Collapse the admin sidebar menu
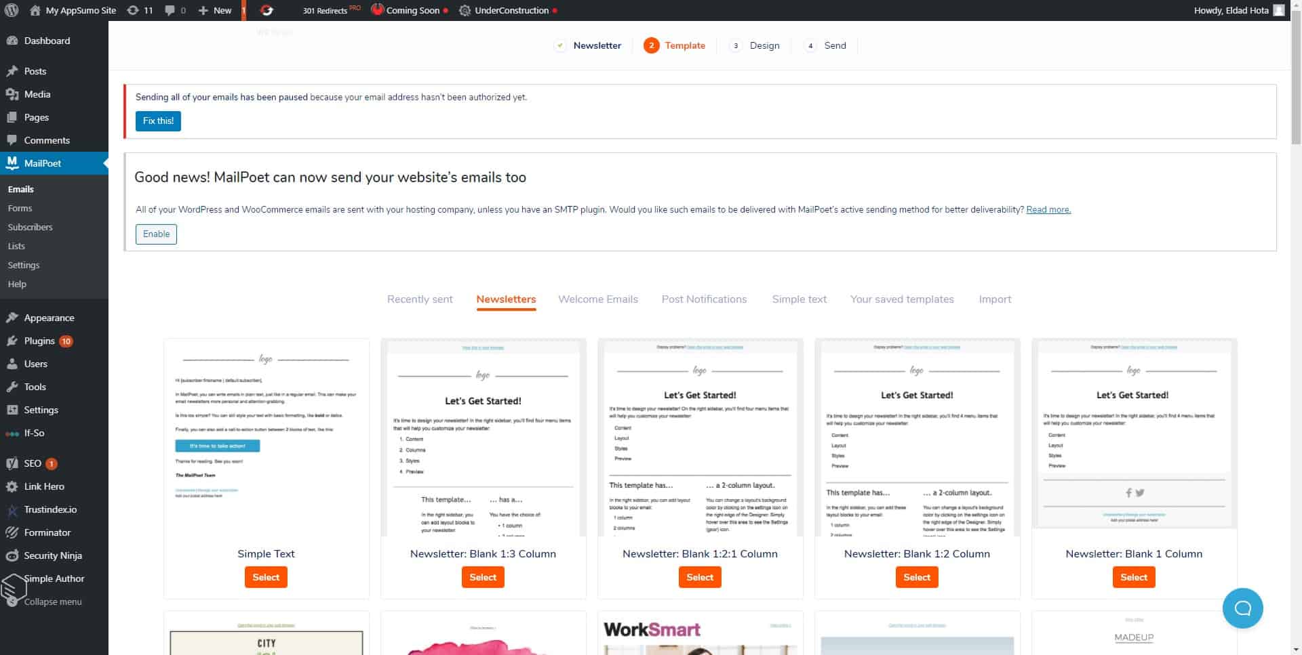This screenshot has width=1302, height=655. [x=53, y=601]
